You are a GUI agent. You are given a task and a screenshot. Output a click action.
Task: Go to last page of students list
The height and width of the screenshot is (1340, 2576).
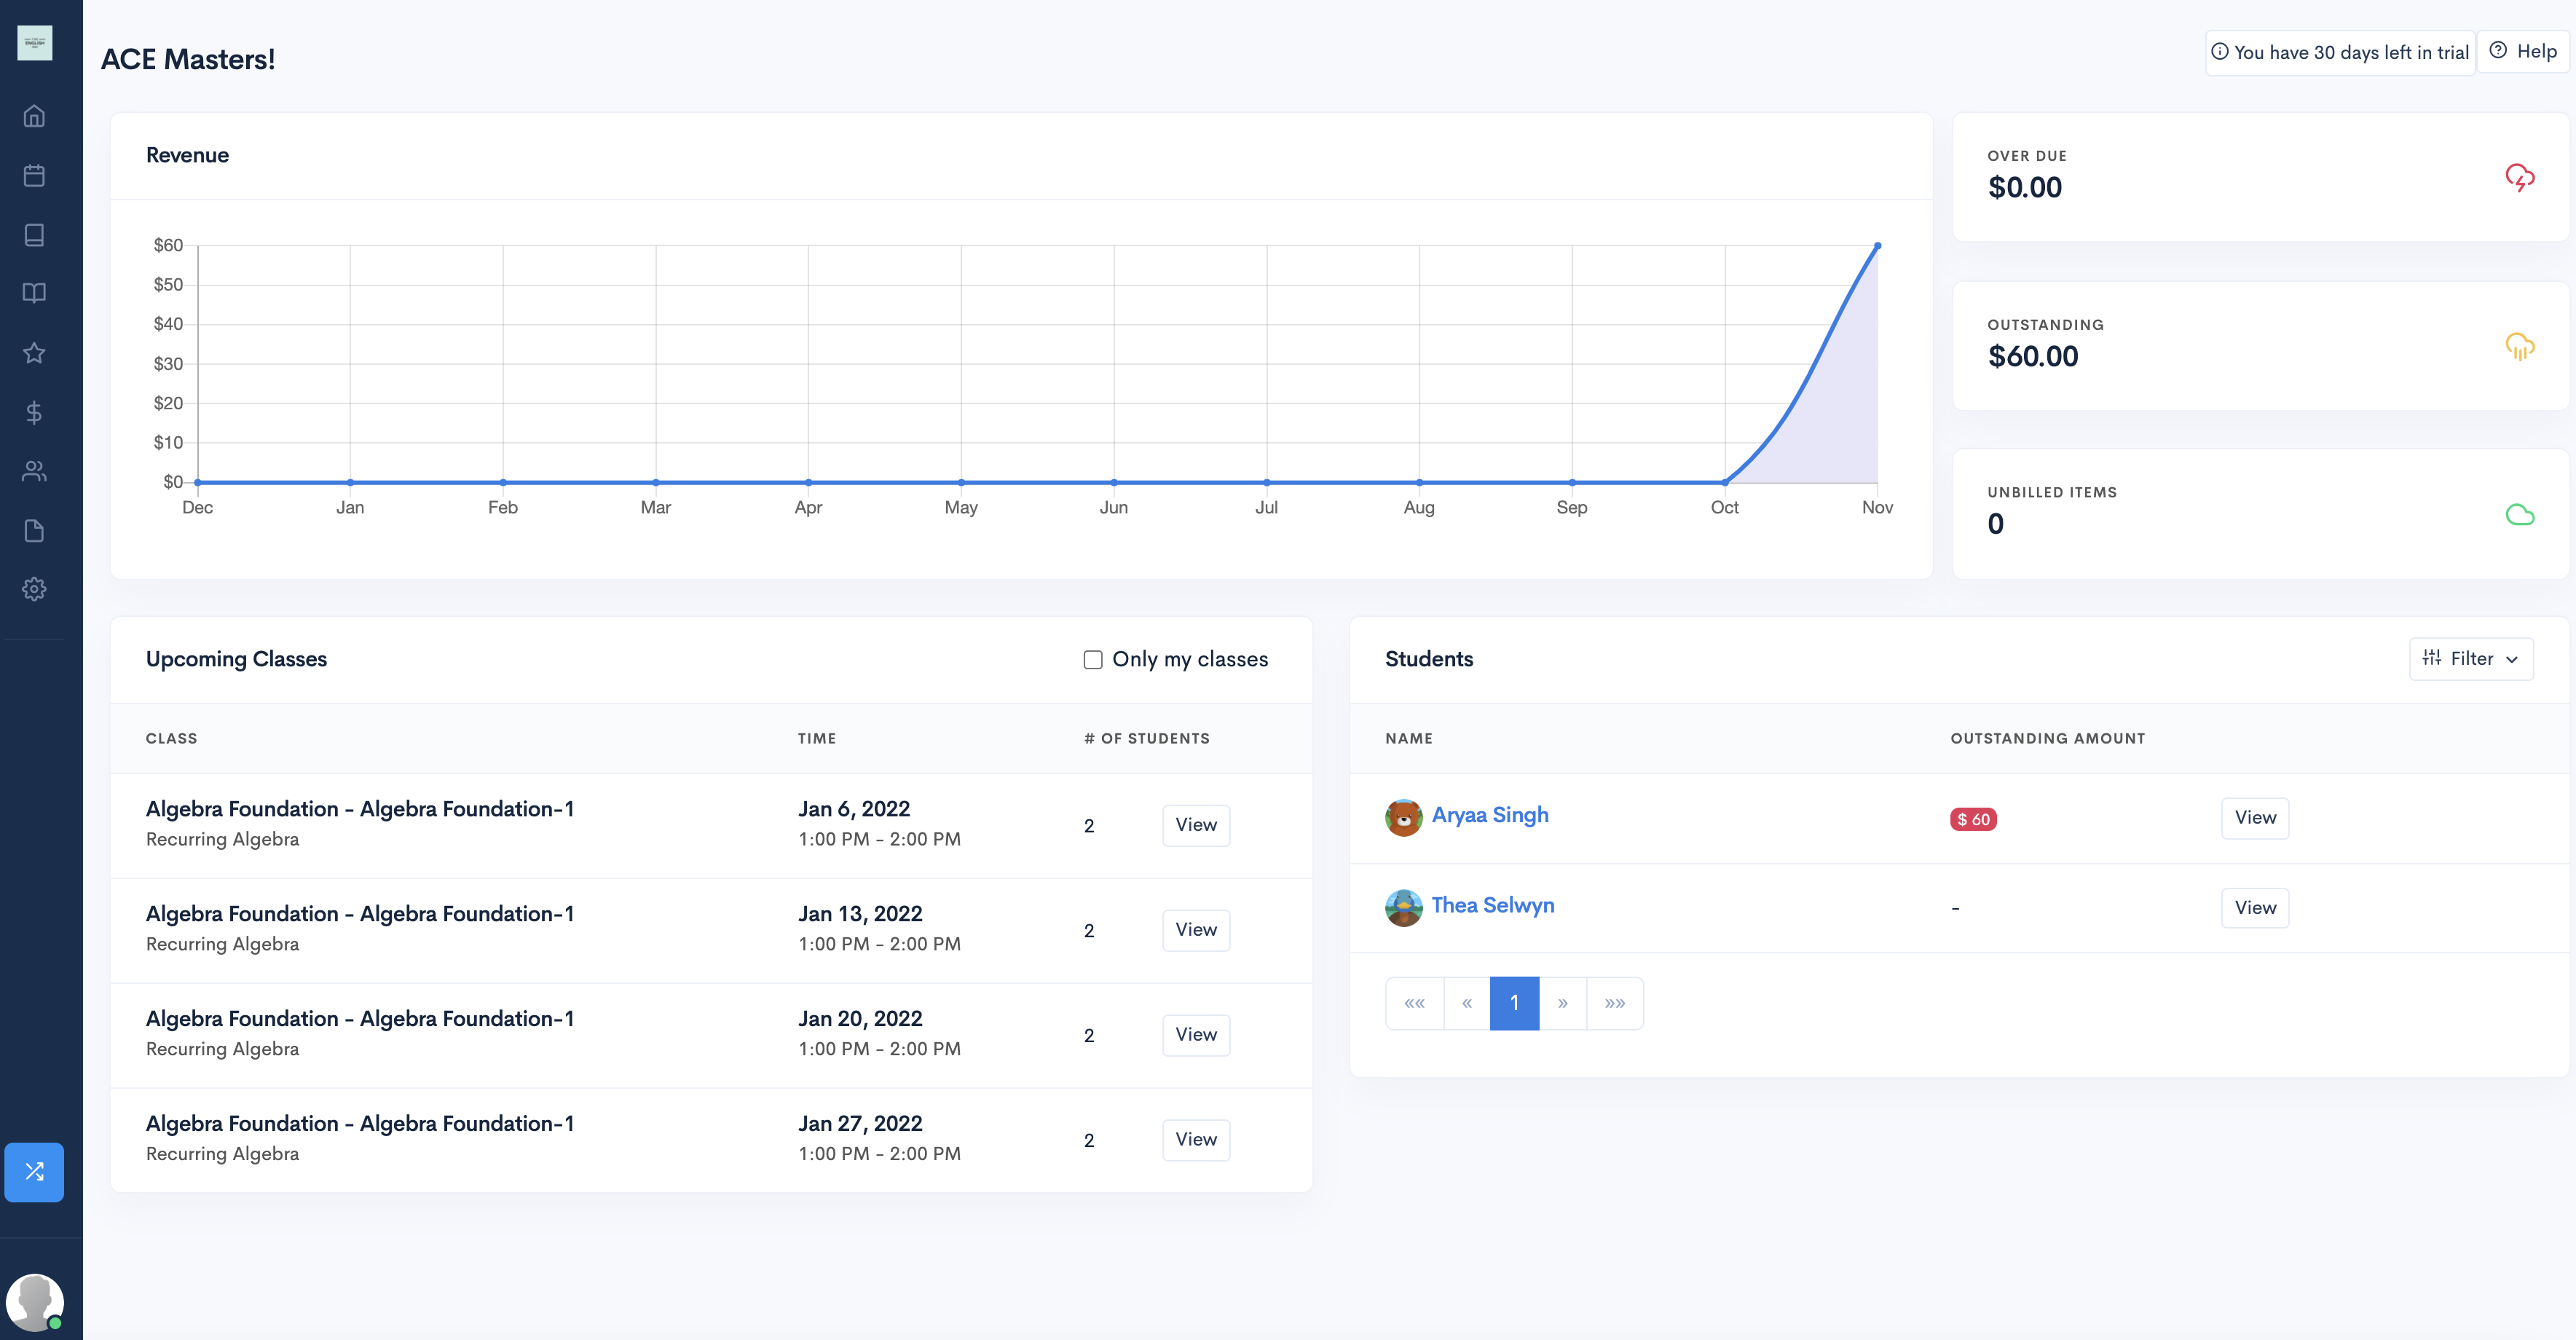point(1614,1003)
